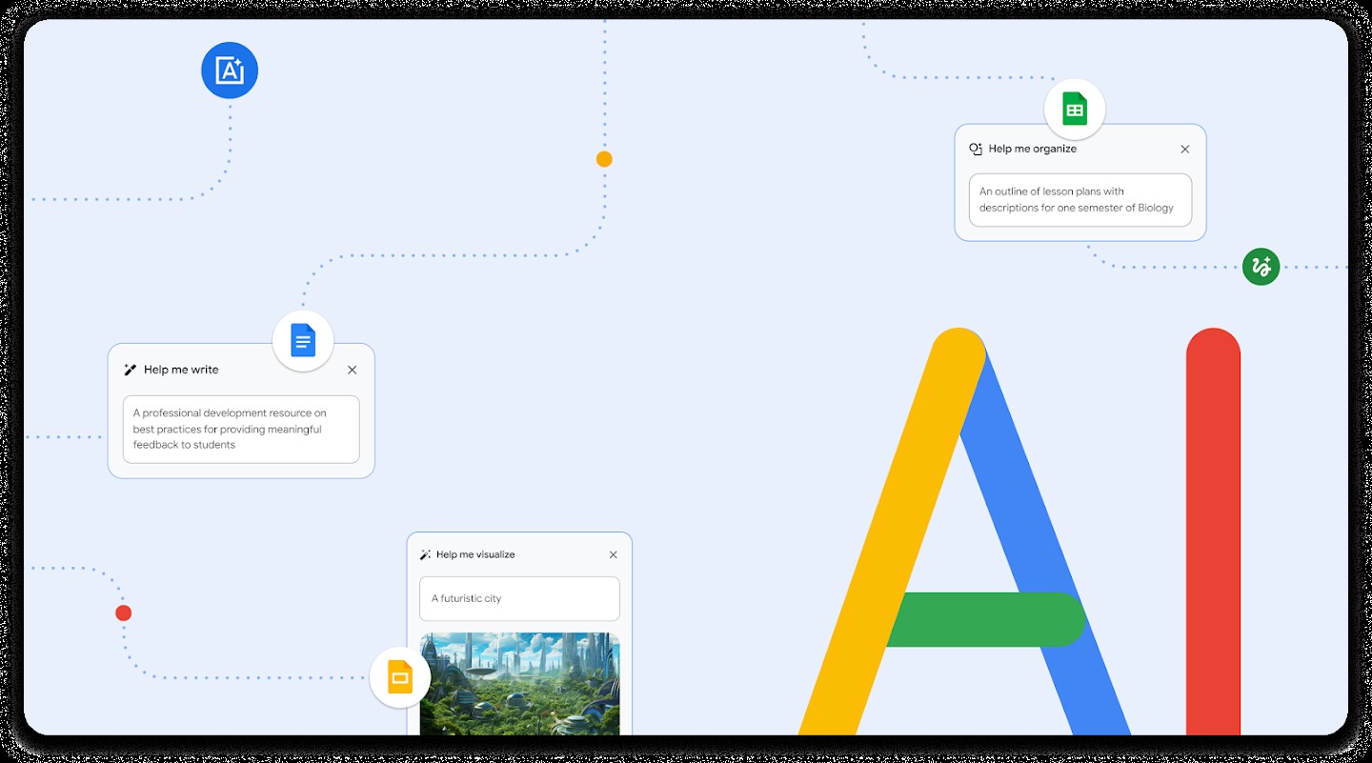
Task: Click the professional development resource prompt field
Action: 241,430
